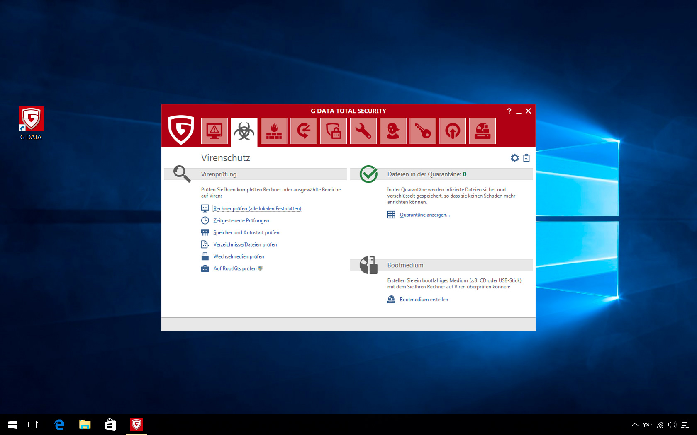Open the protocol clipboard icon
The width and height of the screenshot is (697, 435).
point(526,158)
